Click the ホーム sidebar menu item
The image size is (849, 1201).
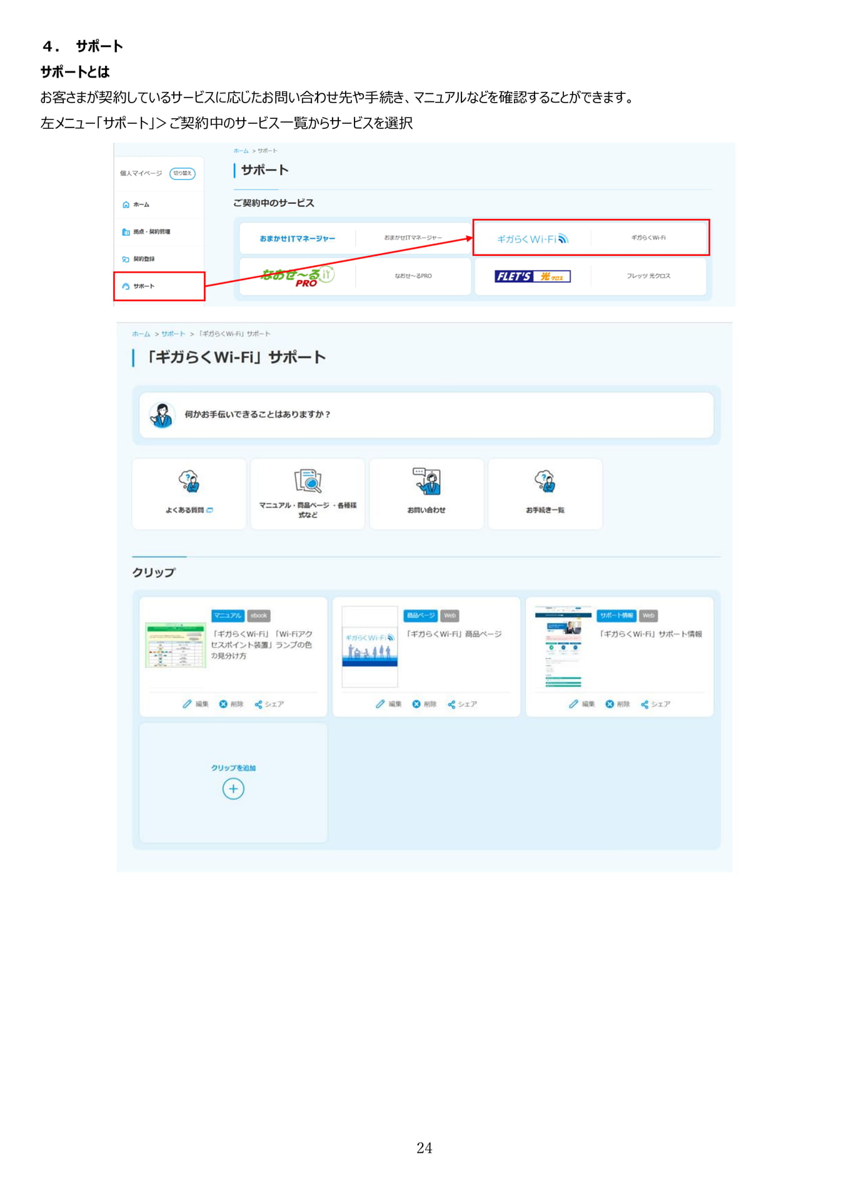click(159, 205)
